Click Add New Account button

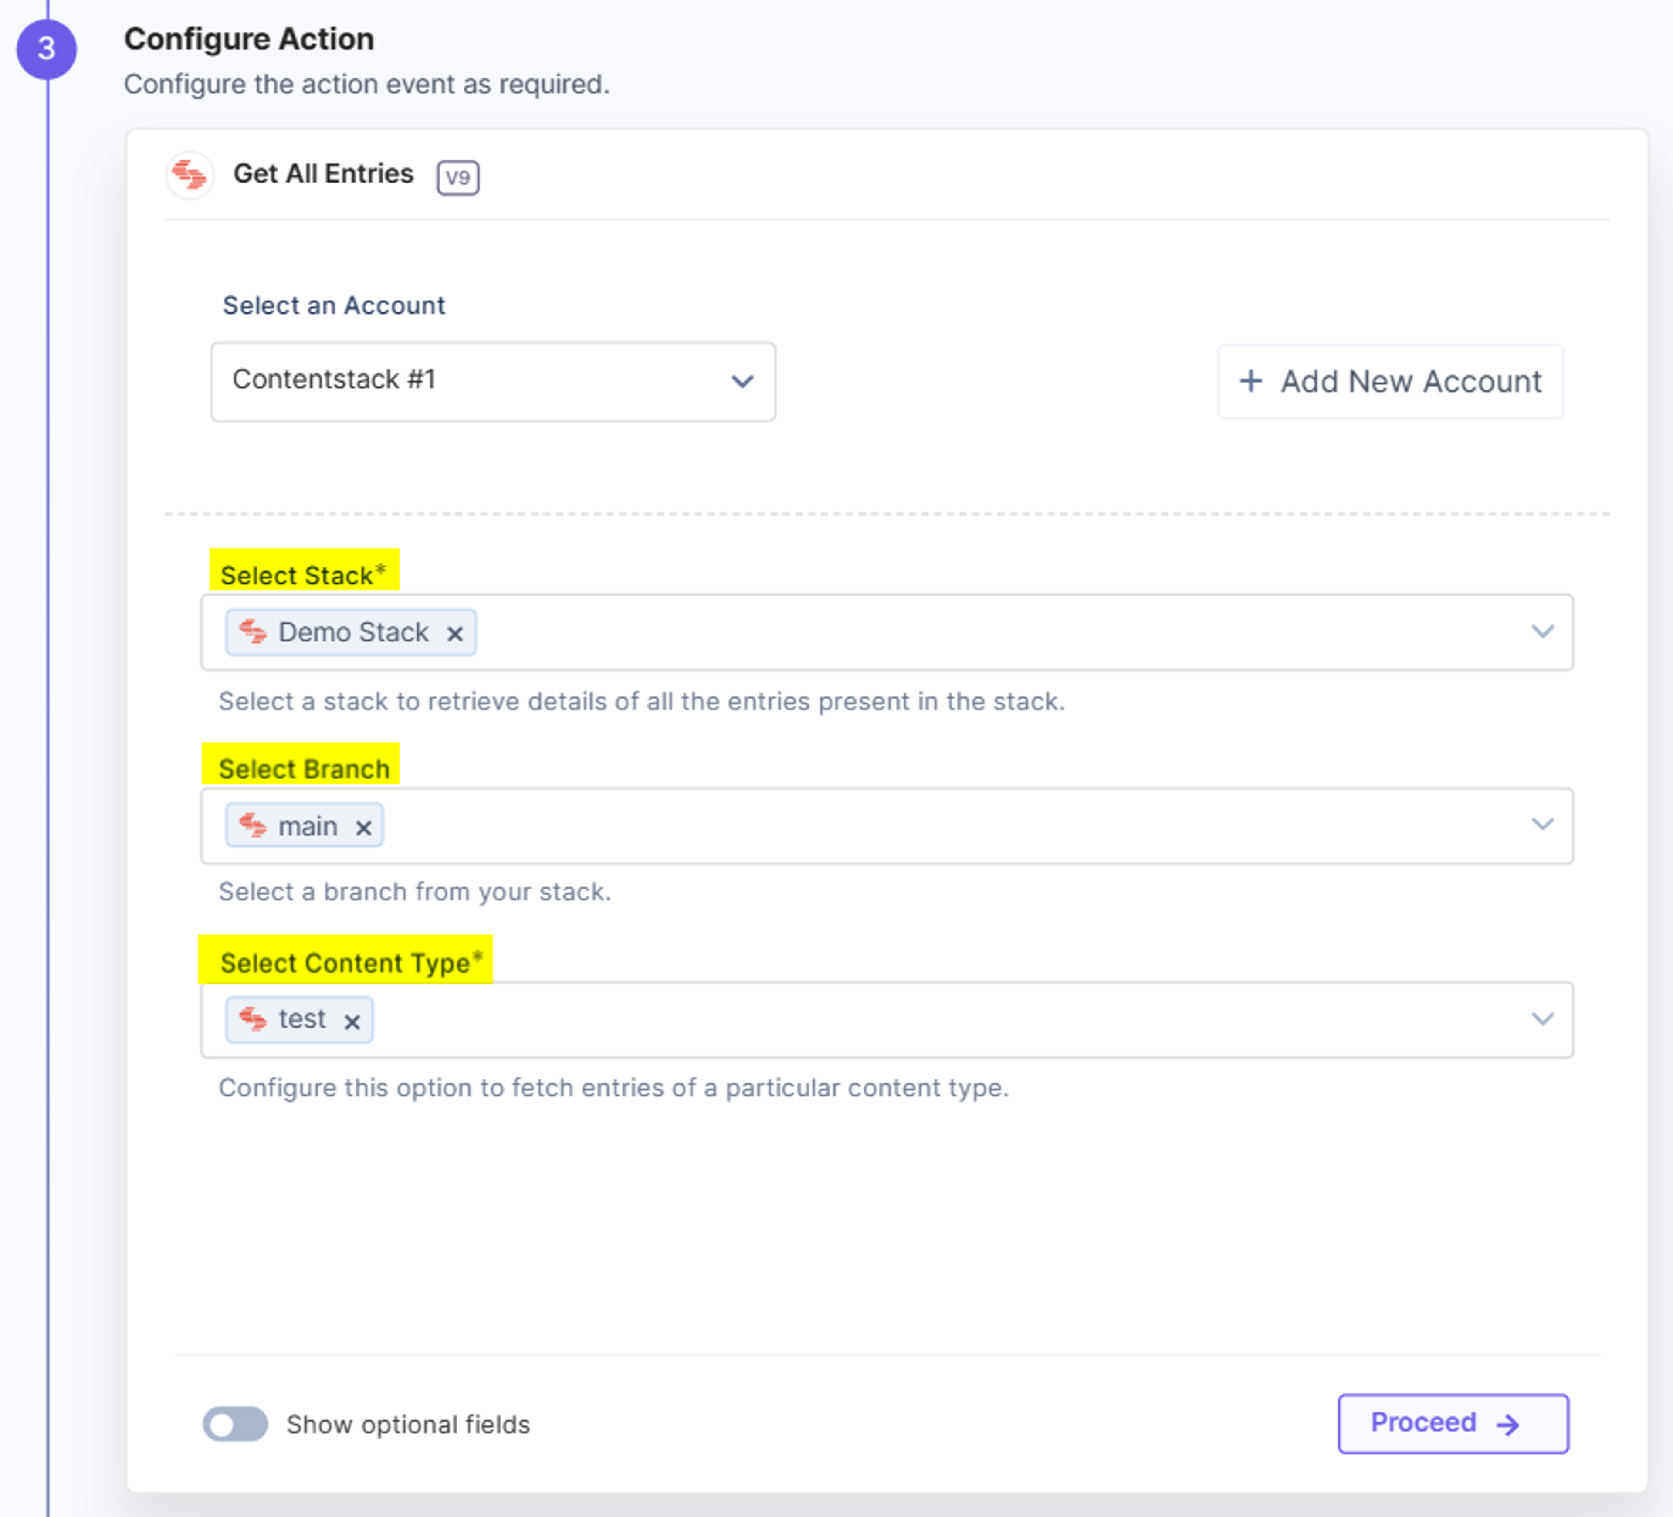point(1390,382)
